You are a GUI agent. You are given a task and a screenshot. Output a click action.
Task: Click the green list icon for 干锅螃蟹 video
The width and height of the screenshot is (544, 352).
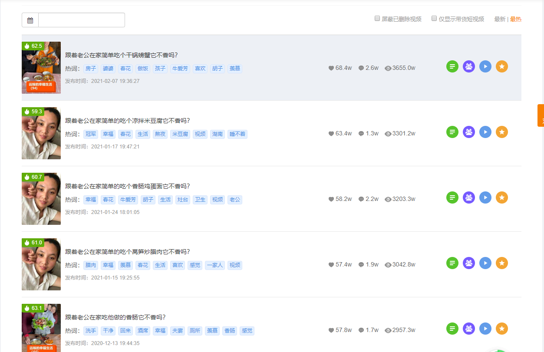(452, 66)
